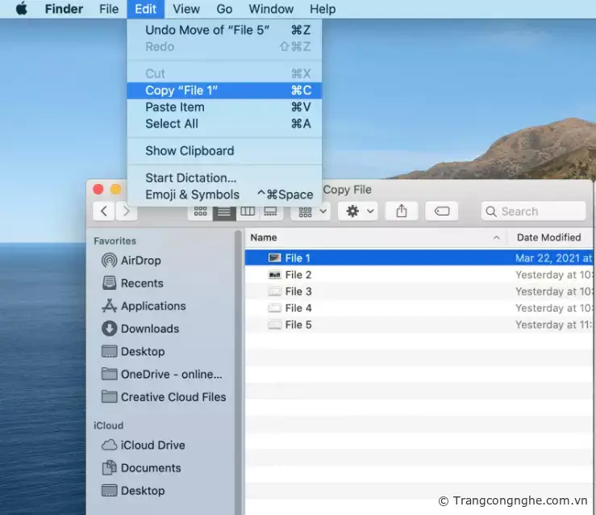The image size is (596, 515).
Task: Switch to gallery view mode
Action: pyautogui.click(x=270, y=211)
